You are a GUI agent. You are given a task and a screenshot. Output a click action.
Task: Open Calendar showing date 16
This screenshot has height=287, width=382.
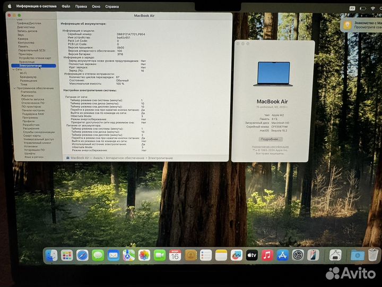pyautogui.click(x=175, y=256)
